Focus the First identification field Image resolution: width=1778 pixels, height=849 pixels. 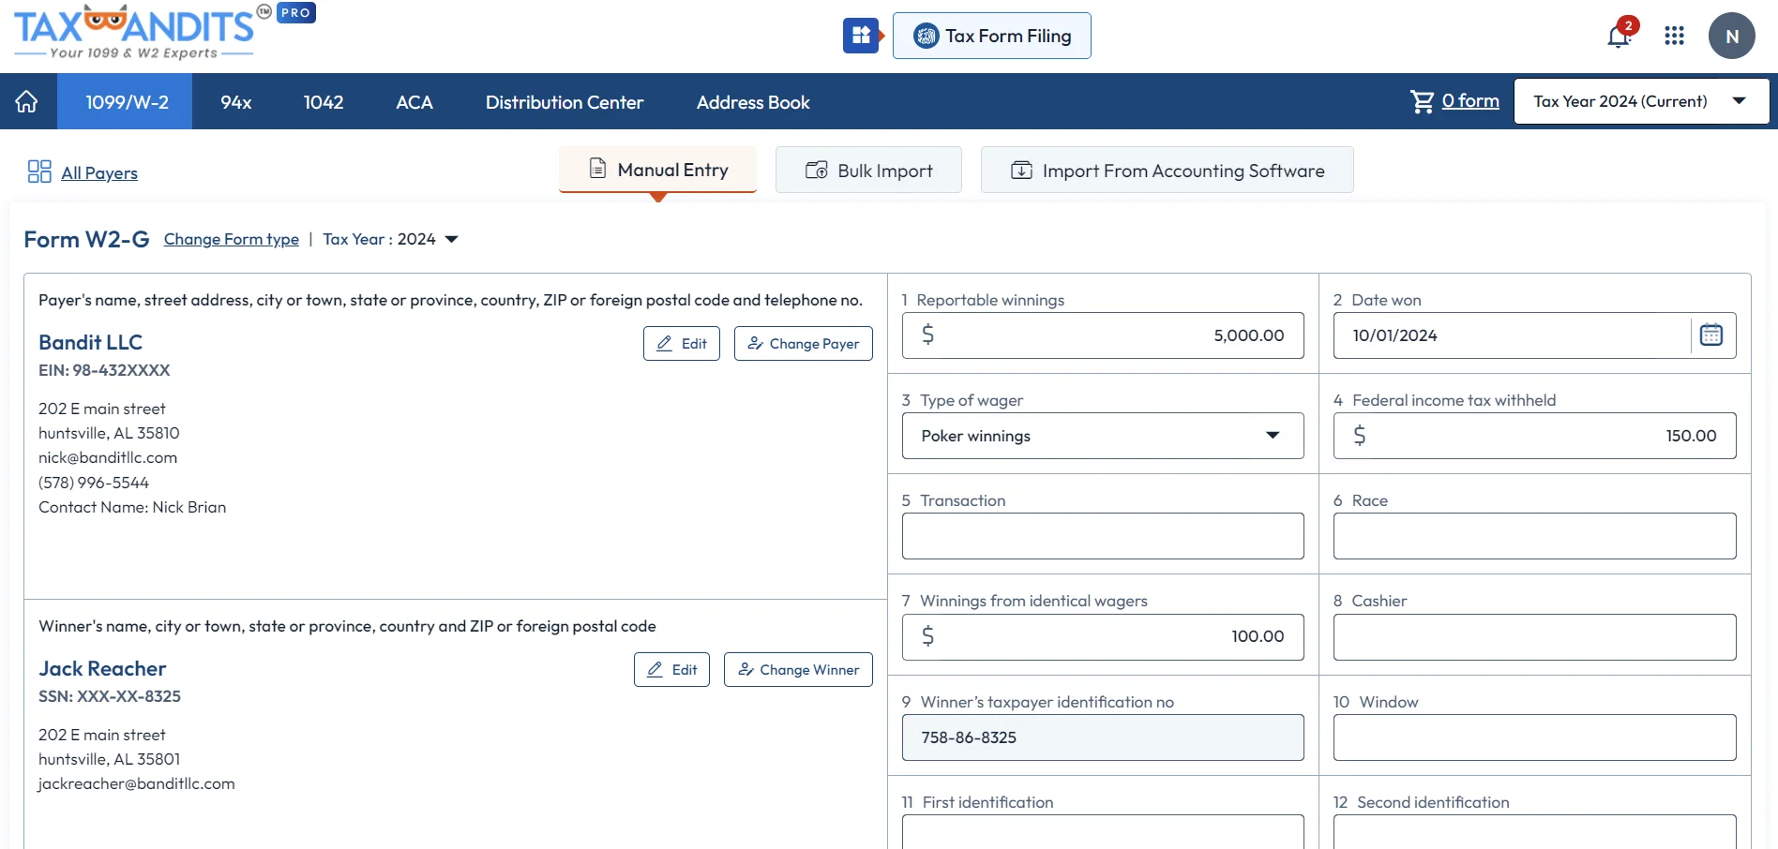(x=1103, y=832)
